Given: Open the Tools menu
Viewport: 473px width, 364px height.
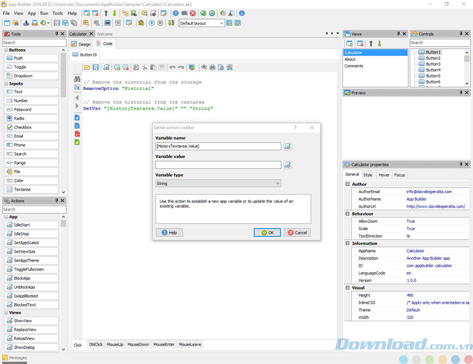Looking at the screenshot, I should pos(57,13).
